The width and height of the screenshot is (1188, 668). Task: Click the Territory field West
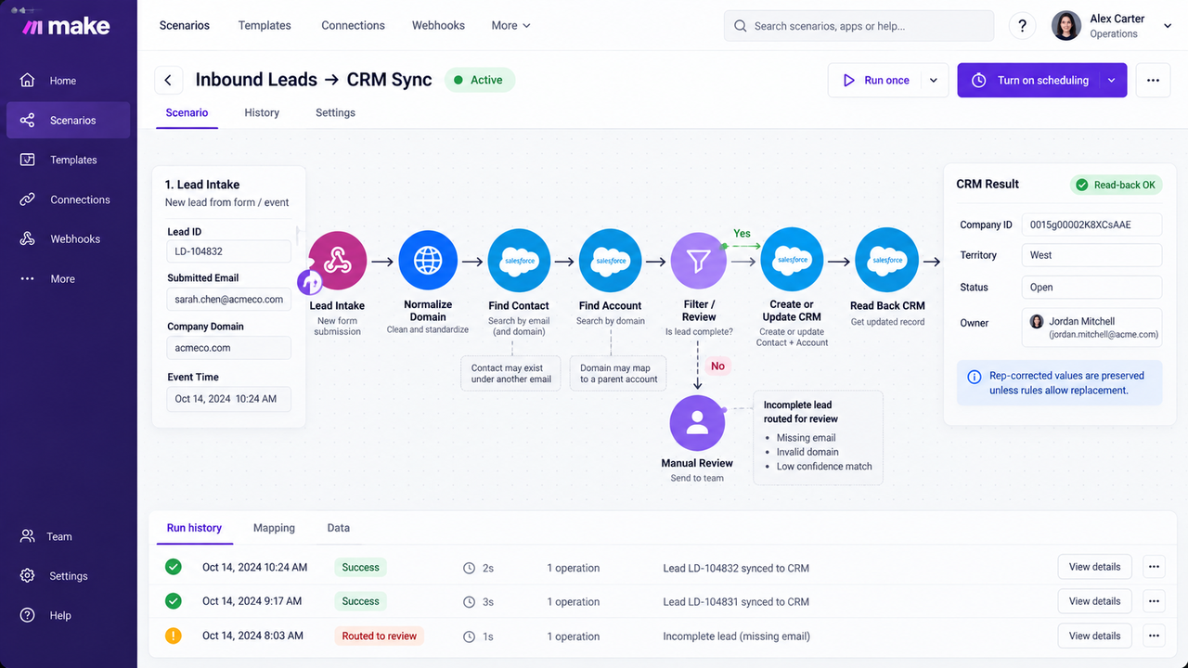click(x=1091, y=255)
